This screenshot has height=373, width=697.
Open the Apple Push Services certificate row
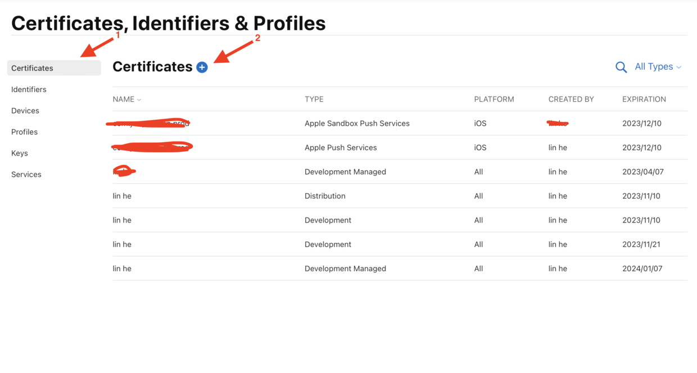tap(400, 147)
